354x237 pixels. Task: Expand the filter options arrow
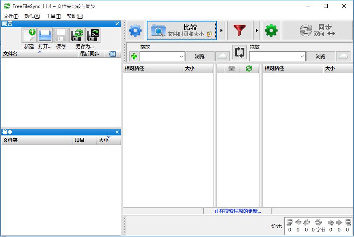coord(257,30)
